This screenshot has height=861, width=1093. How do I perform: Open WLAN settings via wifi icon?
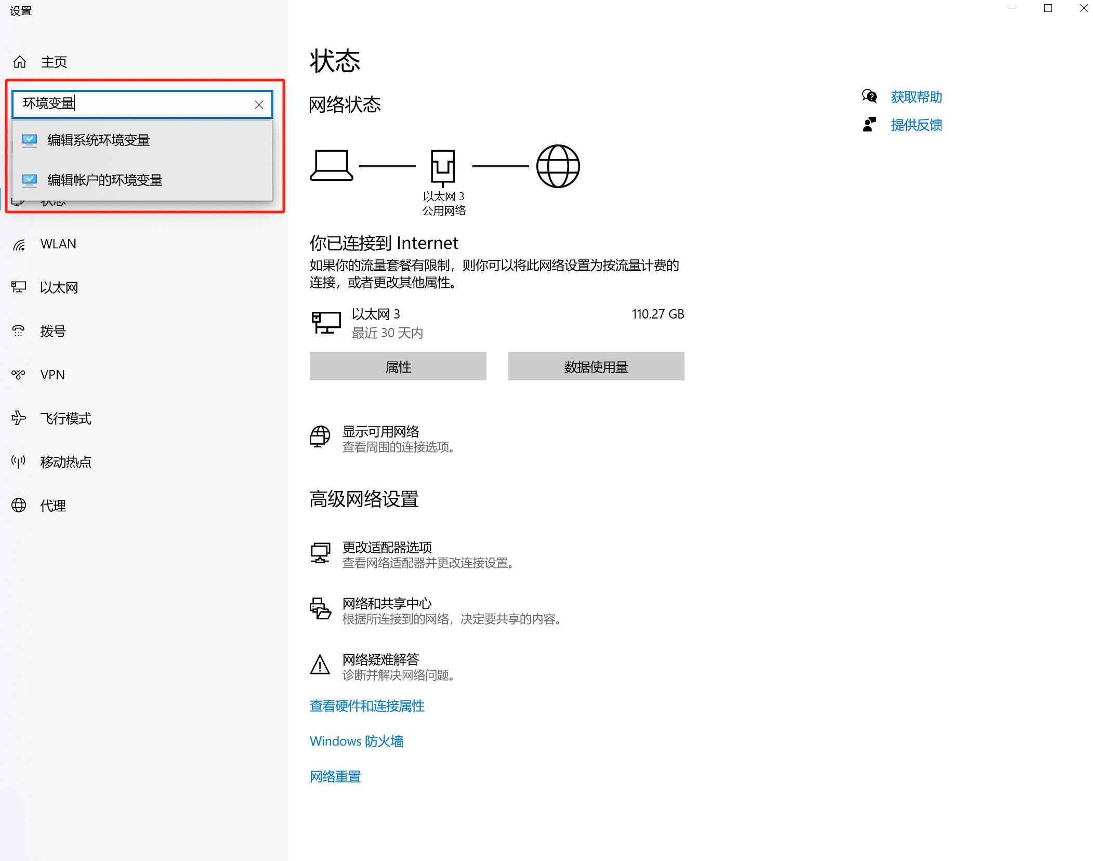pos(19,244)
